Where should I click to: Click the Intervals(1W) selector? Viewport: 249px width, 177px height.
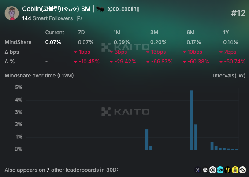[229, 76]
